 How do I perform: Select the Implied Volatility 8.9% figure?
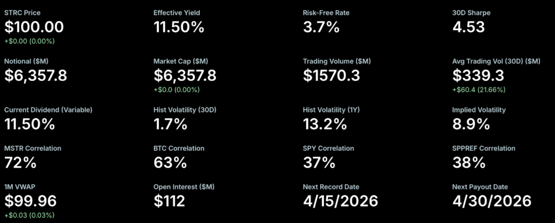[x=471, y=124]
